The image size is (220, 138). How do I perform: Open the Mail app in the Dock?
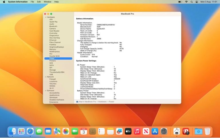[48, 131]
